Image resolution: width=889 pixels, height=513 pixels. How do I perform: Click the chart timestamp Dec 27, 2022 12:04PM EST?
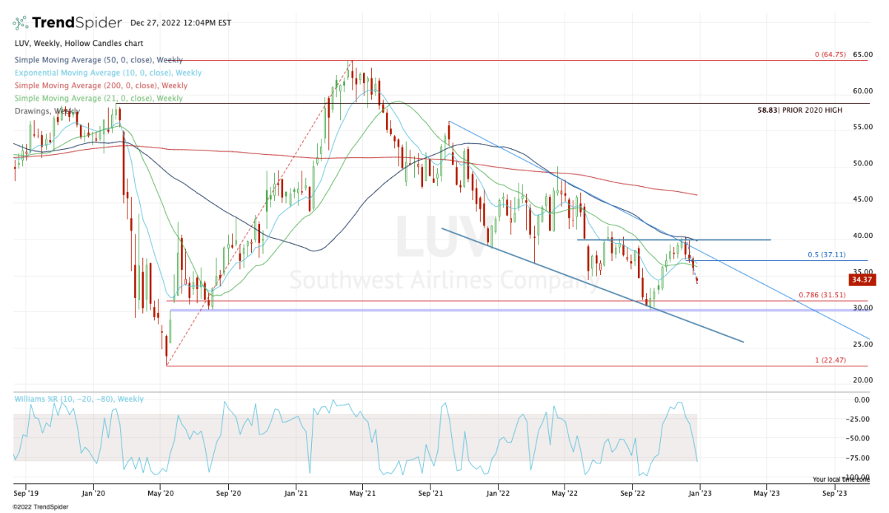coord(182,23)
